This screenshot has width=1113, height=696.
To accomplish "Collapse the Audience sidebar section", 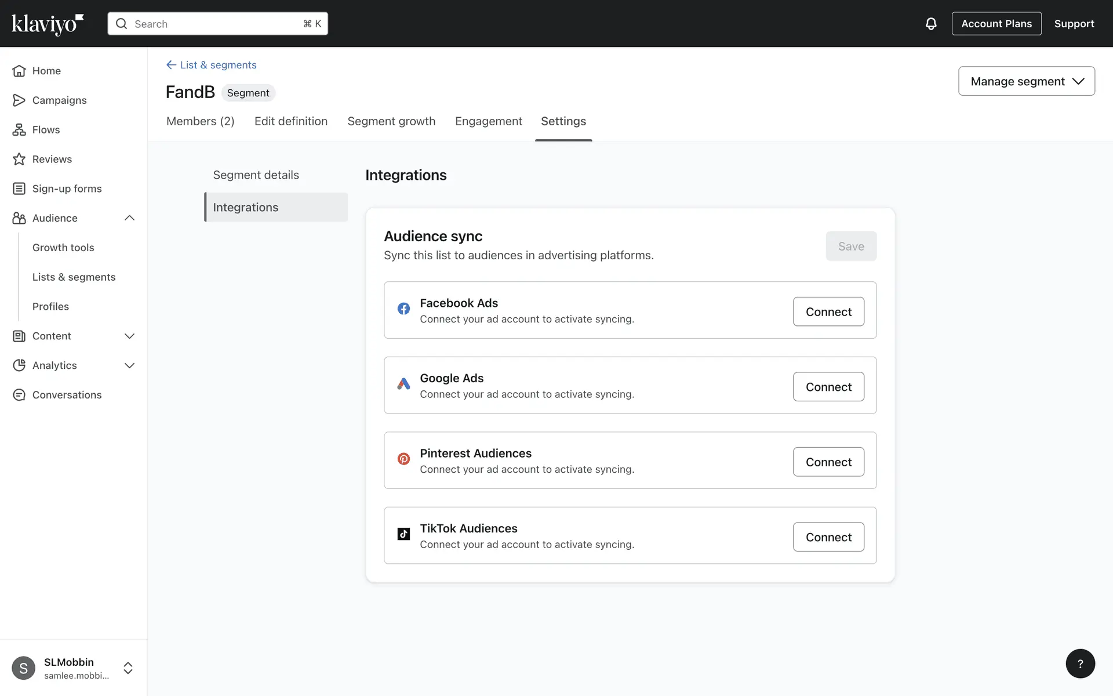I will (x=129, y=218).
